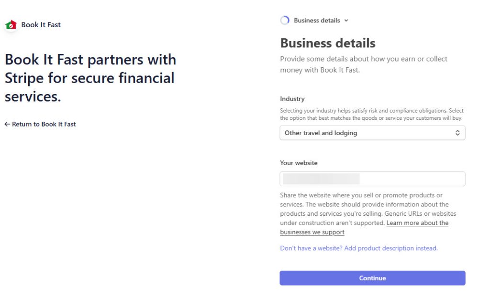This screenshot has width=490, height=296.
Task: Click the left arrow beside Return link
Action: point(7,124)
